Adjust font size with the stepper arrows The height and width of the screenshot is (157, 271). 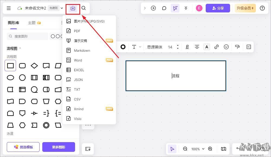pos(178,47)
